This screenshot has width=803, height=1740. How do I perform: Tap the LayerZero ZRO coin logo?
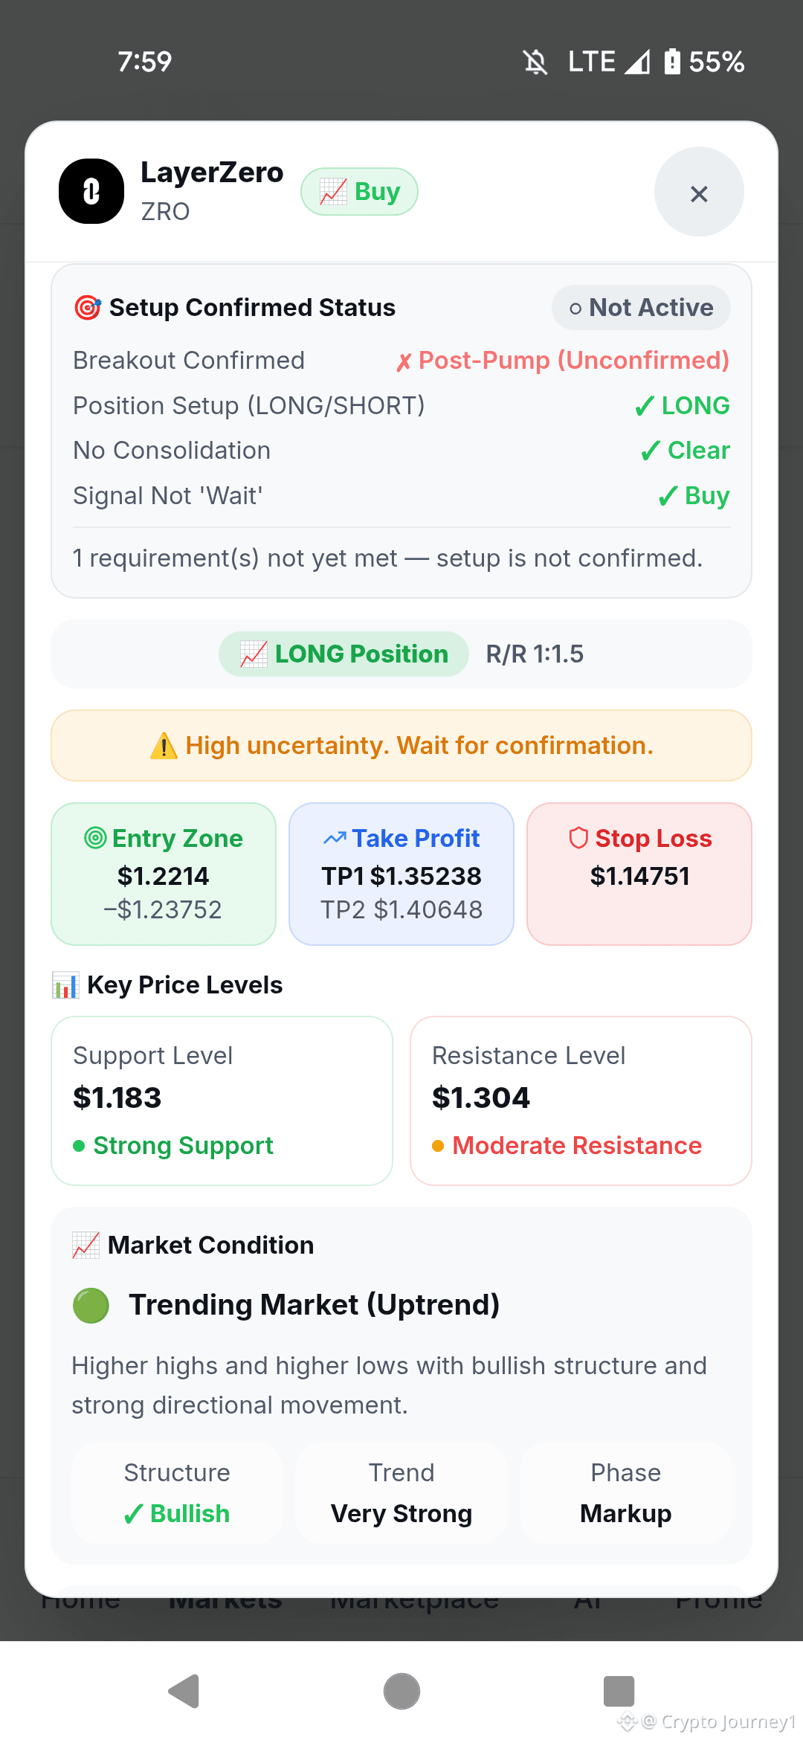tap(91, 191)
